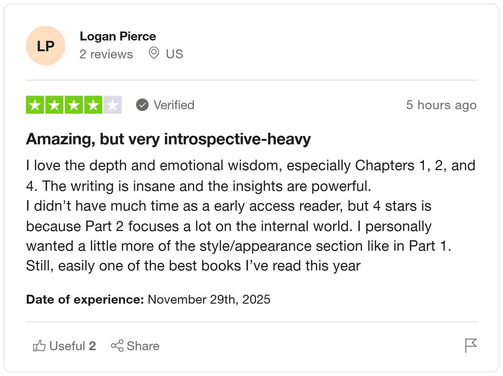The height and width of the screenshot is (376, 503).
Task: Click the fourth green rating star
Action: tap(93, 105)
